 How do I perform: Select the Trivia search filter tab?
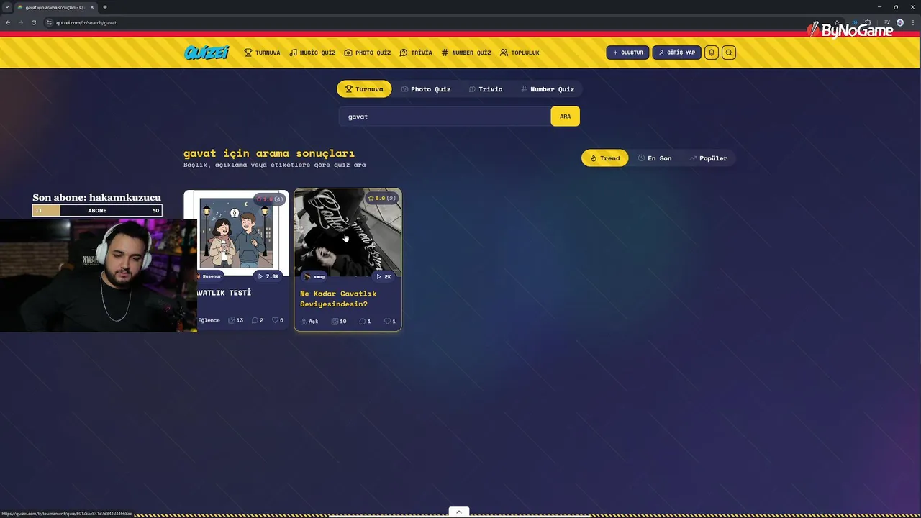pyautogui.click(x=486, y=89)
